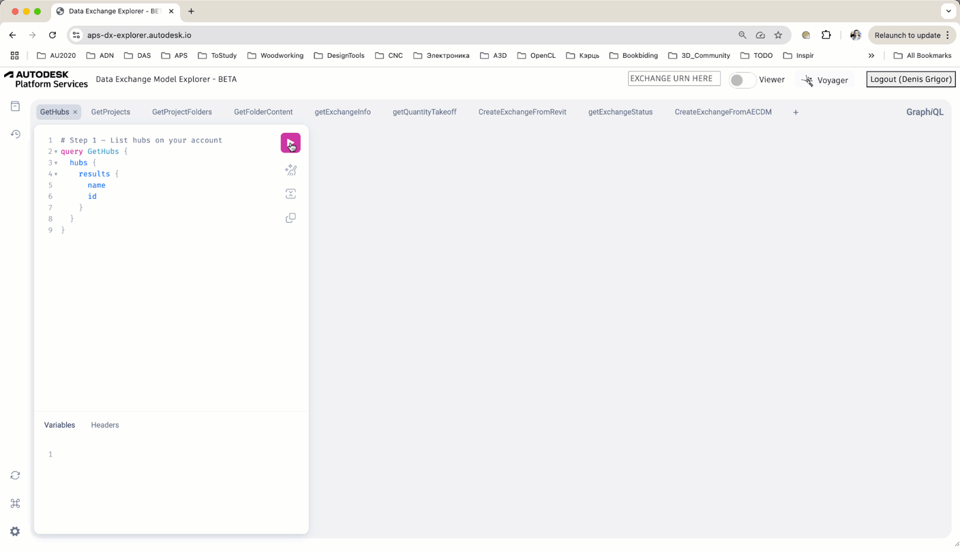Re-fetch the schema with the refresh icon
This screenshot has width=960, height=552.
click(15, 476)
